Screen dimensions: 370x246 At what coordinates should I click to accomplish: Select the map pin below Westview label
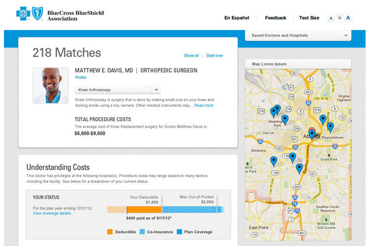273,161
